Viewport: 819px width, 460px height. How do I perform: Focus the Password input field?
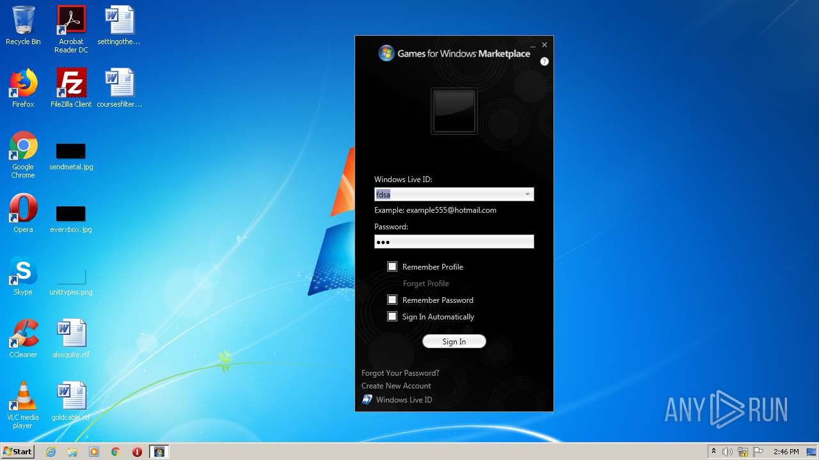(454, 241)
